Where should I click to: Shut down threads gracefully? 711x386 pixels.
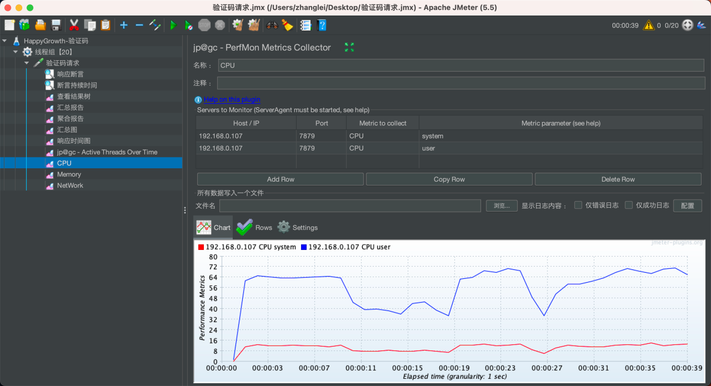pyautogui.click(x=220, y=25)
